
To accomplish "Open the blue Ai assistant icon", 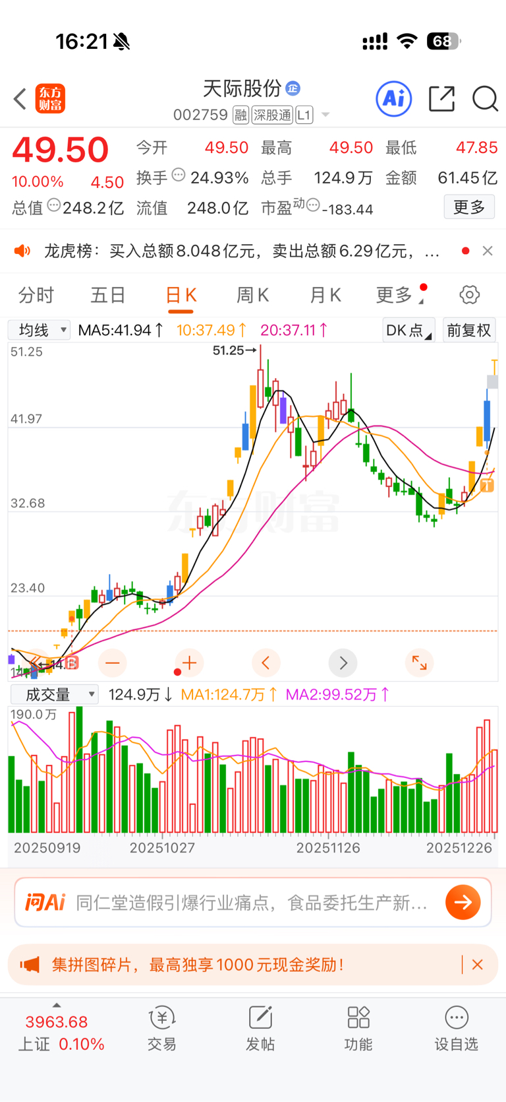I will (394, 99).
